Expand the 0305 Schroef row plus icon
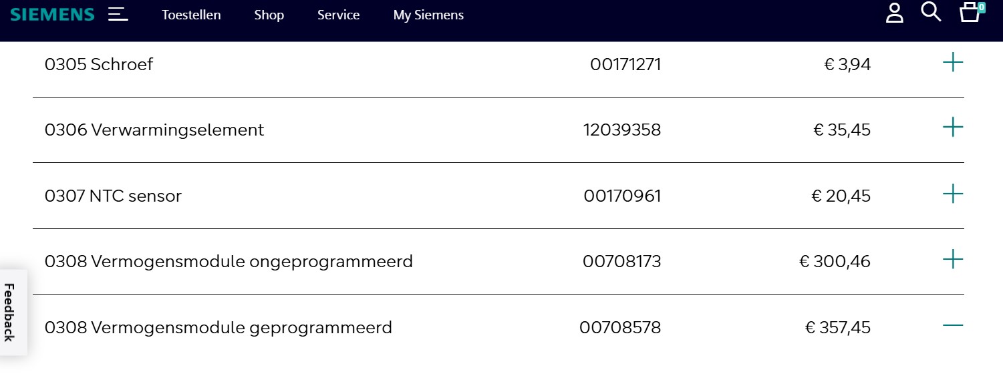Viewport: 1003px width, 390px height. 953,63
